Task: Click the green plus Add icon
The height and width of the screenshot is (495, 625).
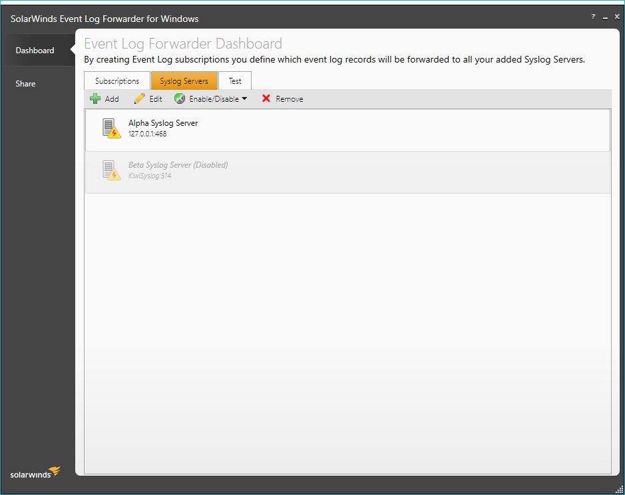Action: pos(95,98)
